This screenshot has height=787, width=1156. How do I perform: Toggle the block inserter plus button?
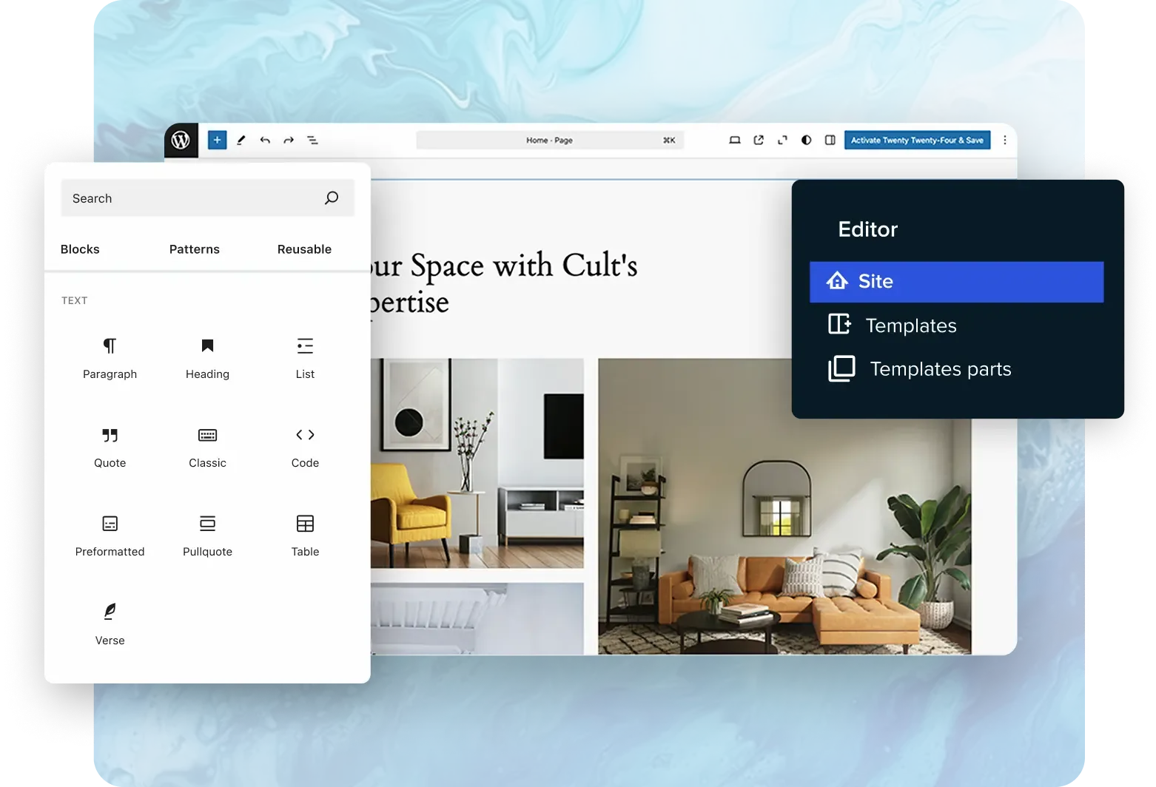pyautogui.click(x=217, y=140)
